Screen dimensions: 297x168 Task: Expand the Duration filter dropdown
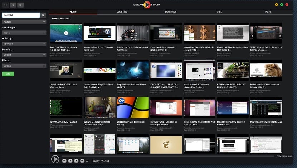[x=24, y=55]
